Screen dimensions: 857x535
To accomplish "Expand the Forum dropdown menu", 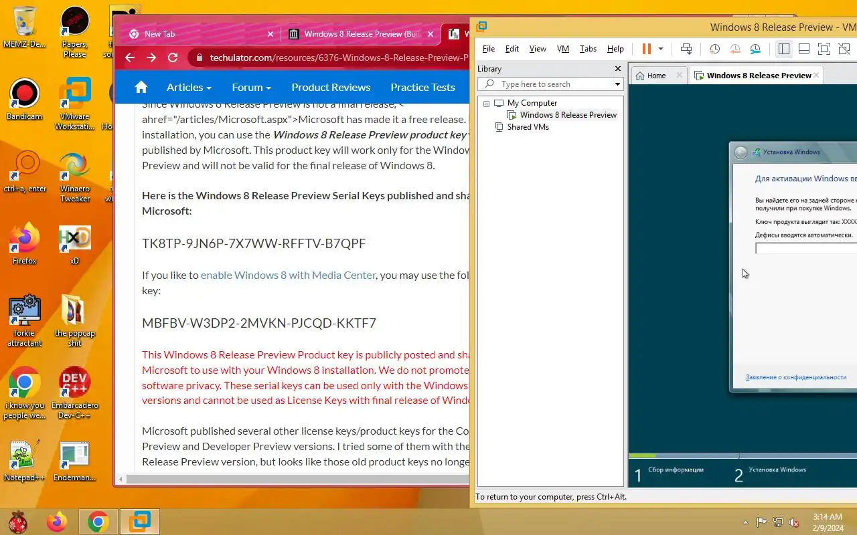I will [x=251, y=87].
